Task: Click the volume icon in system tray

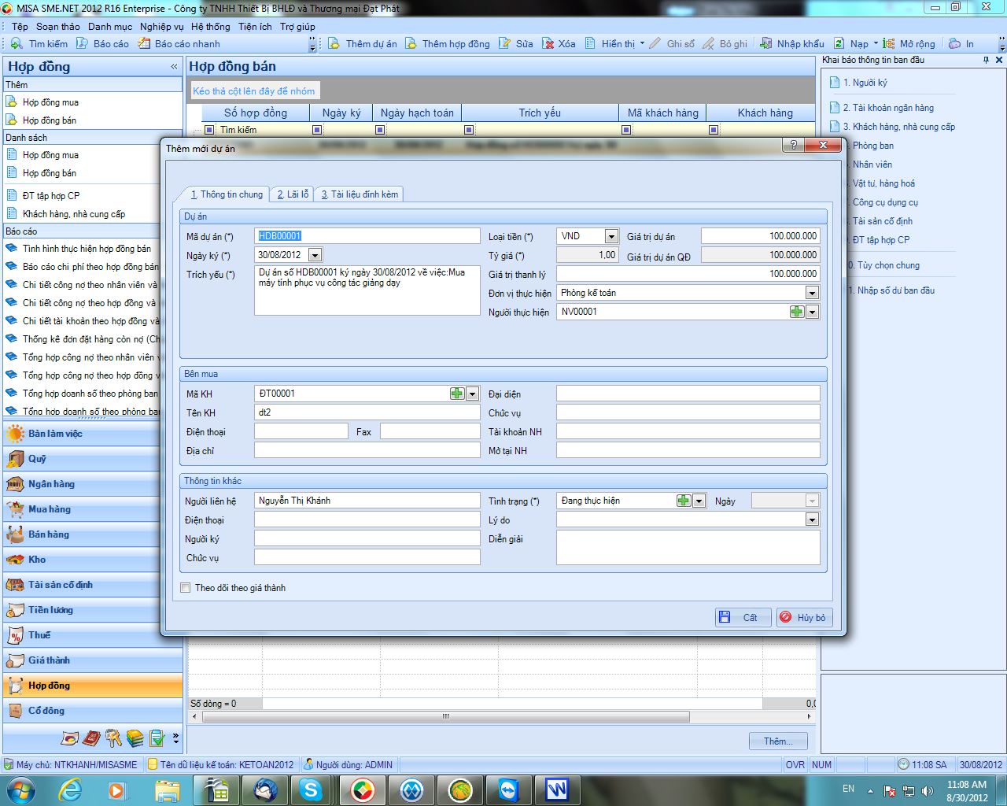Action: point(927,790)
